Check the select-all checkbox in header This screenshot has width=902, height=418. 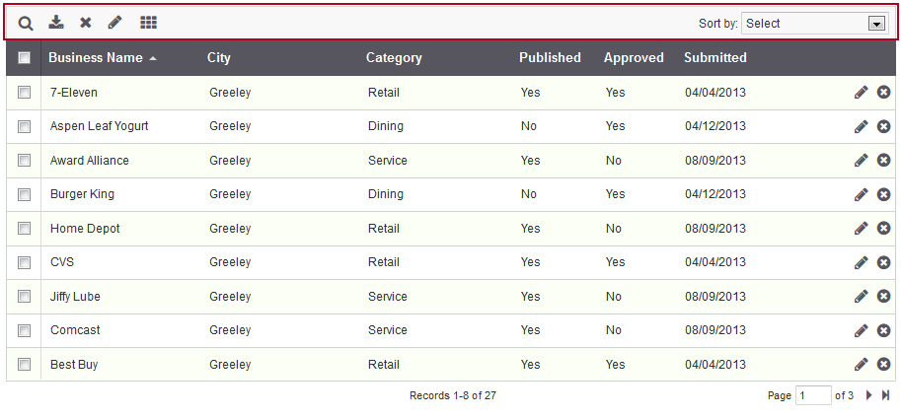[24, 57]
